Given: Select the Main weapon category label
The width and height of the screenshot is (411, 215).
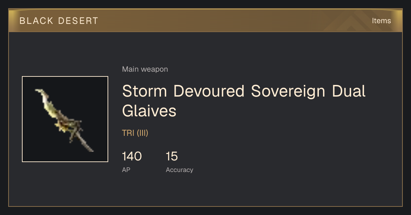Looking at the screenshot, I should [x=145, y=69].
